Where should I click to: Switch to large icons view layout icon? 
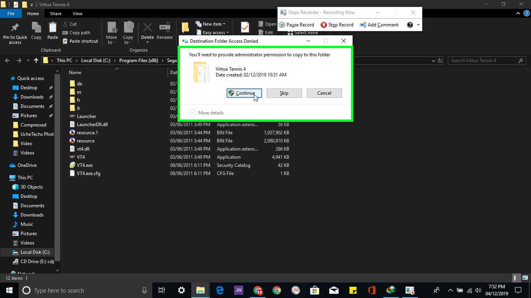(x=525, y=278)
